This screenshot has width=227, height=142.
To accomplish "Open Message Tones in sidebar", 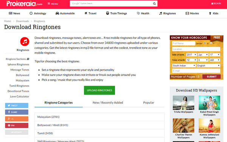I will point(20,70).
